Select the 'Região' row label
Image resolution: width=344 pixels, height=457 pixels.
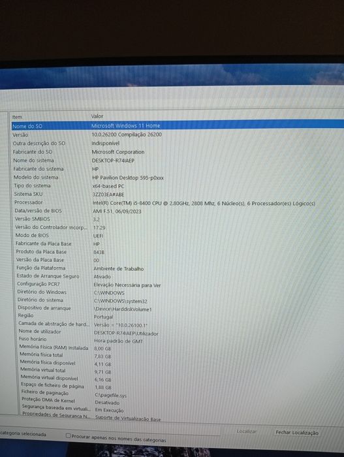(25, 315)
